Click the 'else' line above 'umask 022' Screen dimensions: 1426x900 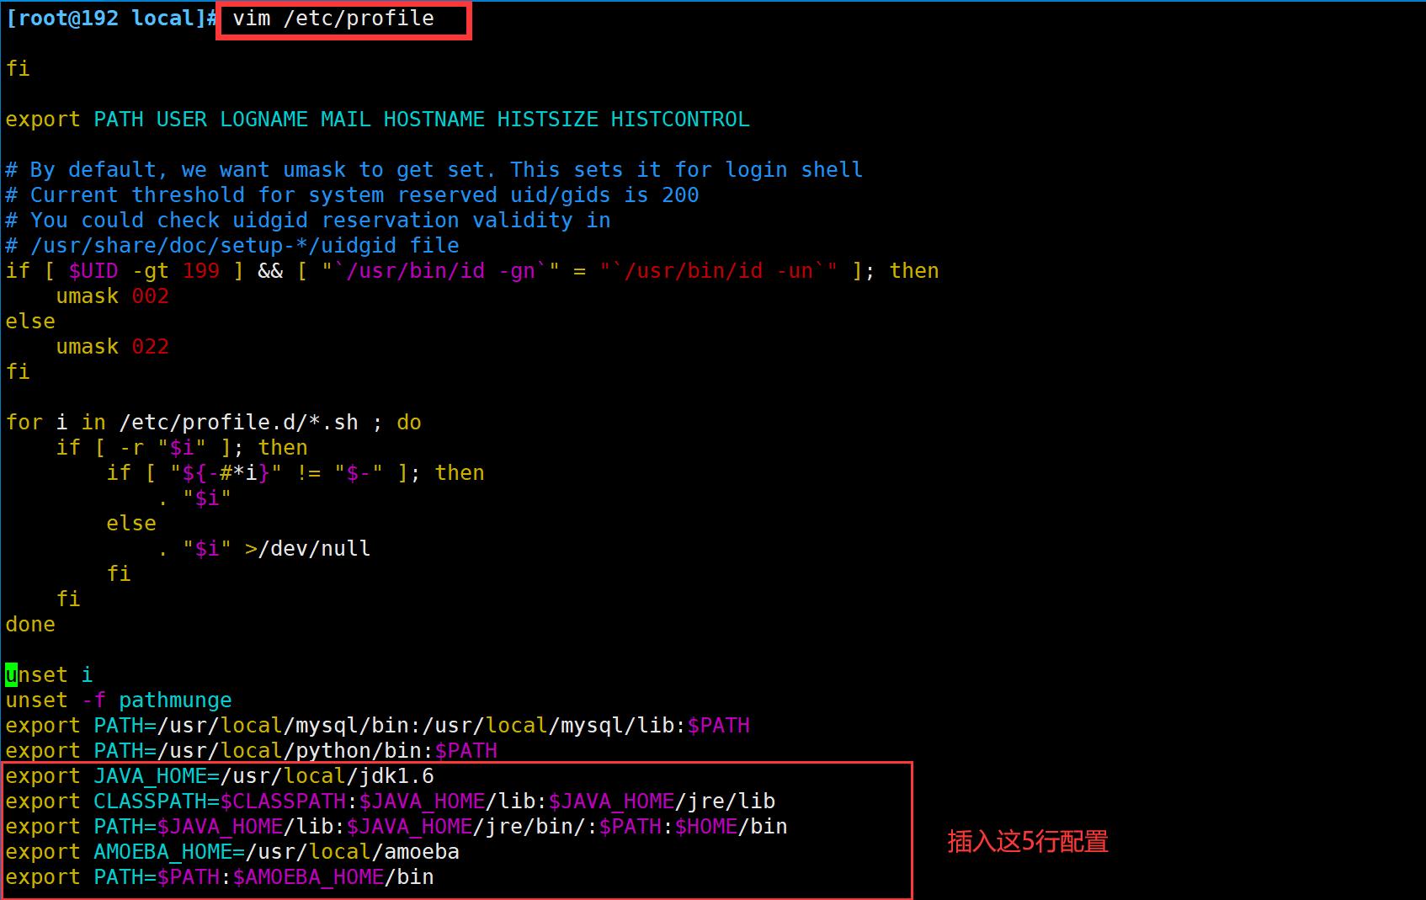[30, 322]
